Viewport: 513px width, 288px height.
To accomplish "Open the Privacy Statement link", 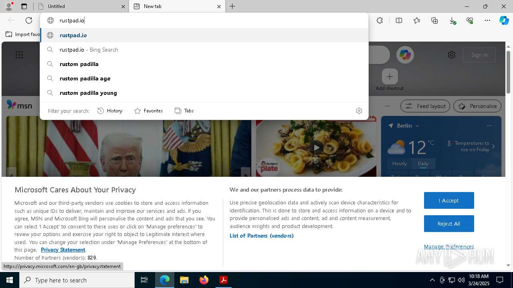I will [63, 250].
